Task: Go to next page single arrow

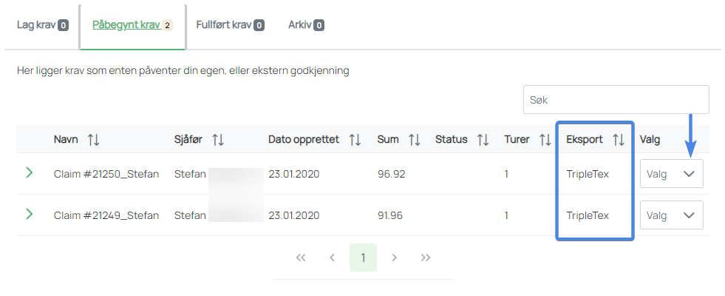Action: point(395,258)
